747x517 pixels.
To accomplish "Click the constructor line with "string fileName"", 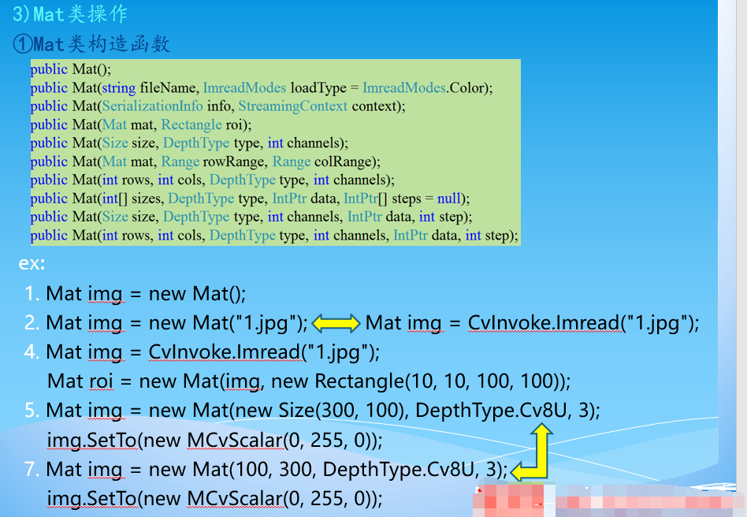I will pos(262,87).
